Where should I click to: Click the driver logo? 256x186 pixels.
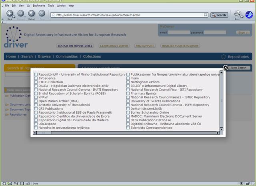(x=16, y=37)
